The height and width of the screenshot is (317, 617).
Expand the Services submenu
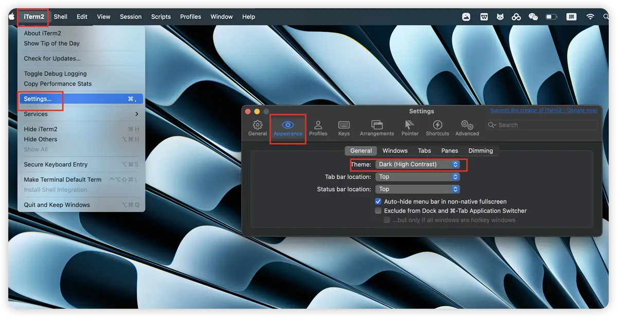(81, 114)
